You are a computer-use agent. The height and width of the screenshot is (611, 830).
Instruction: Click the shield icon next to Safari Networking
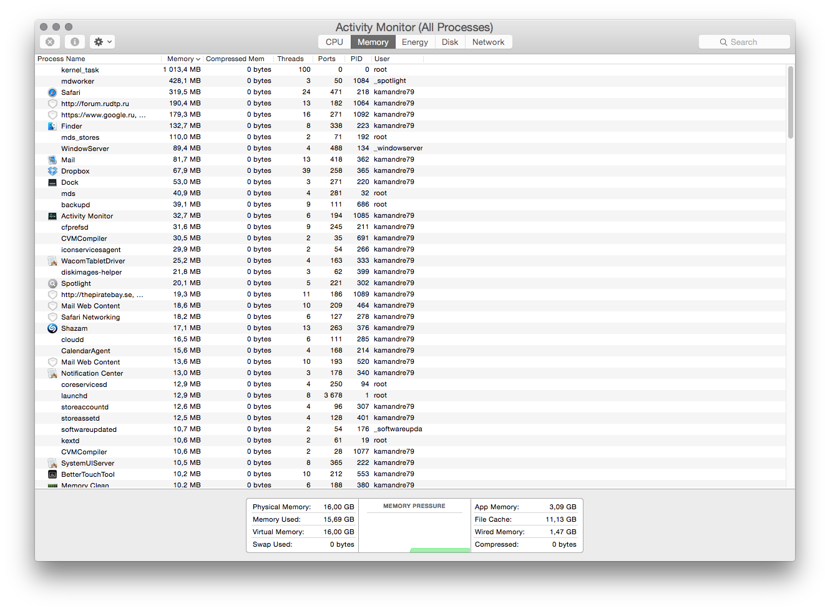pyautogui.click(x=52, y=317)
